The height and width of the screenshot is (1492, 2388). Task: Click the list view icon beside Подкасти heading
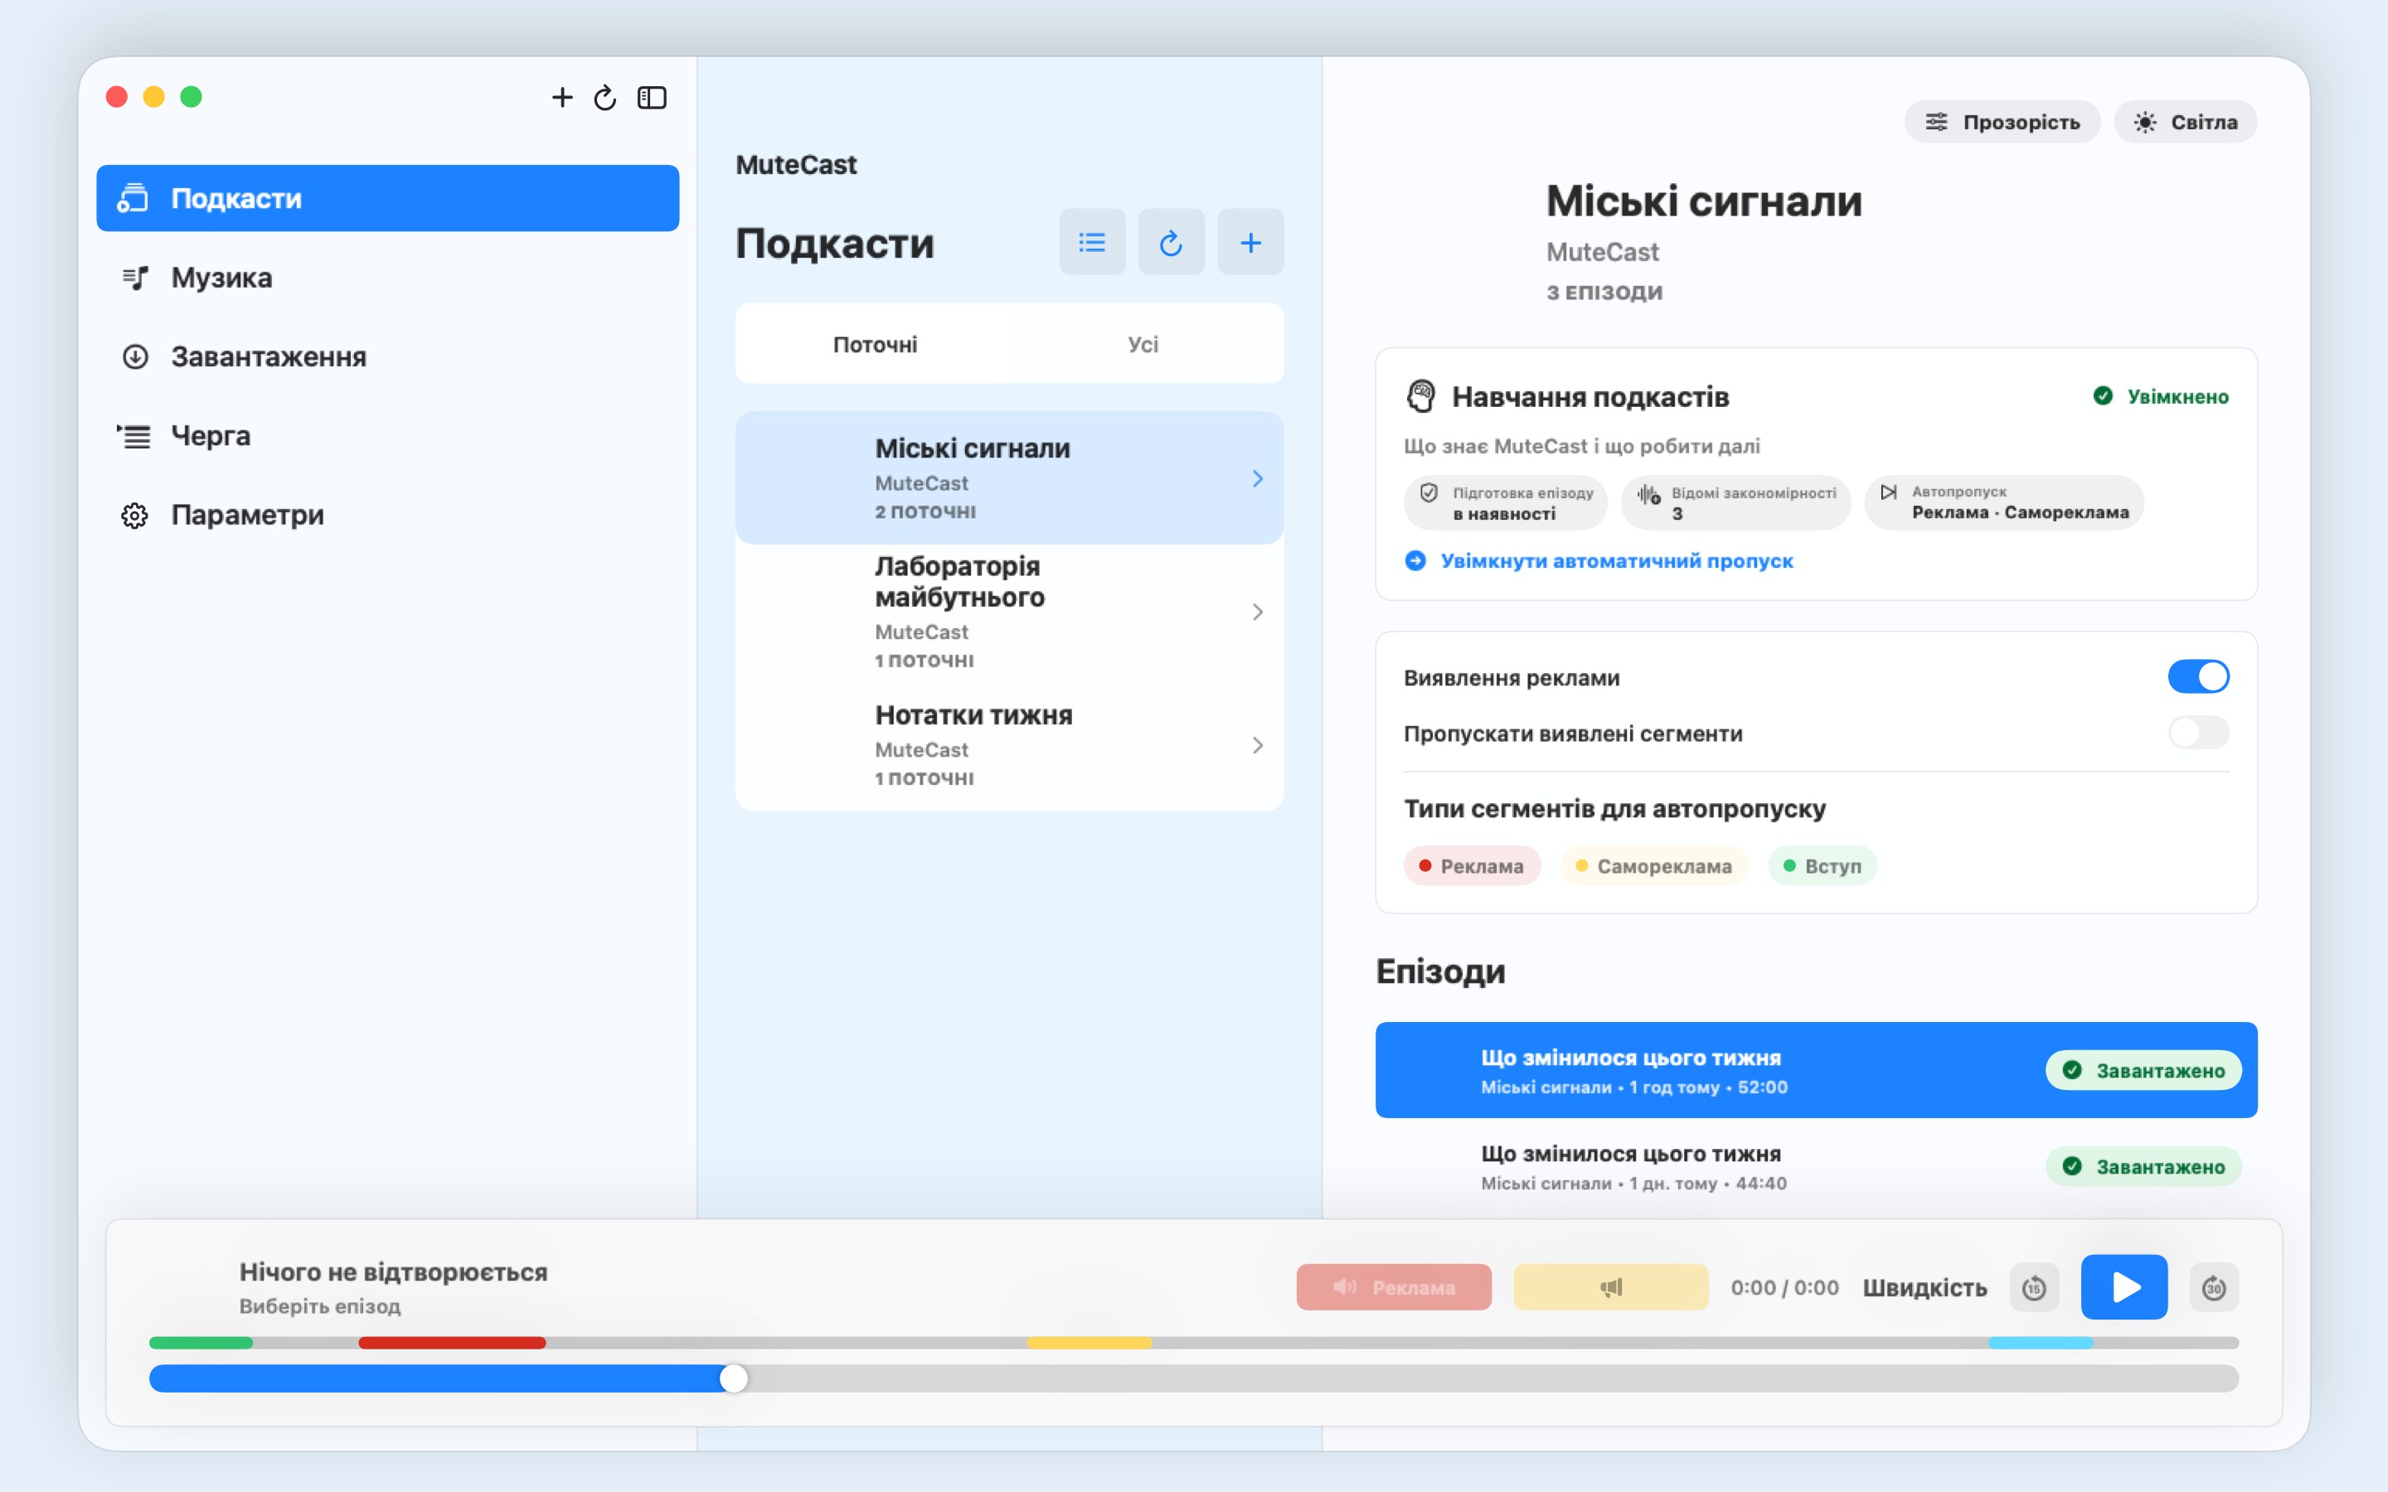(x=1091, y=242)
